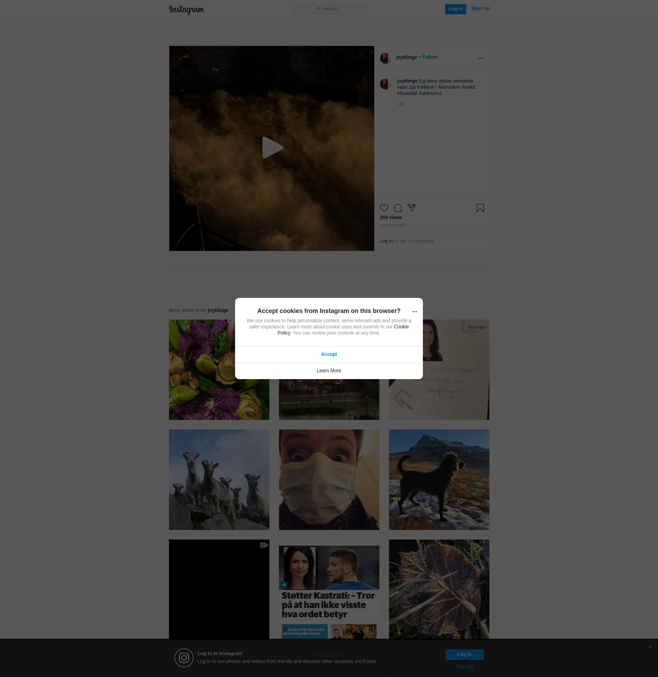Close the bottom login banner
The width and height of the screenshot is (658, 677).
click(x=650, y=647)
